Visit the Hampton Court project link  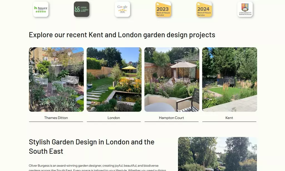[171, 118]
